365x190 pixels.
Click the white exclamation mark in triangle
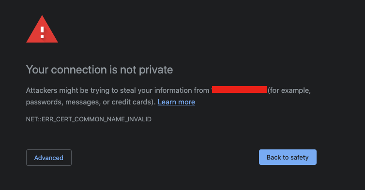click(x=42, y=32)
